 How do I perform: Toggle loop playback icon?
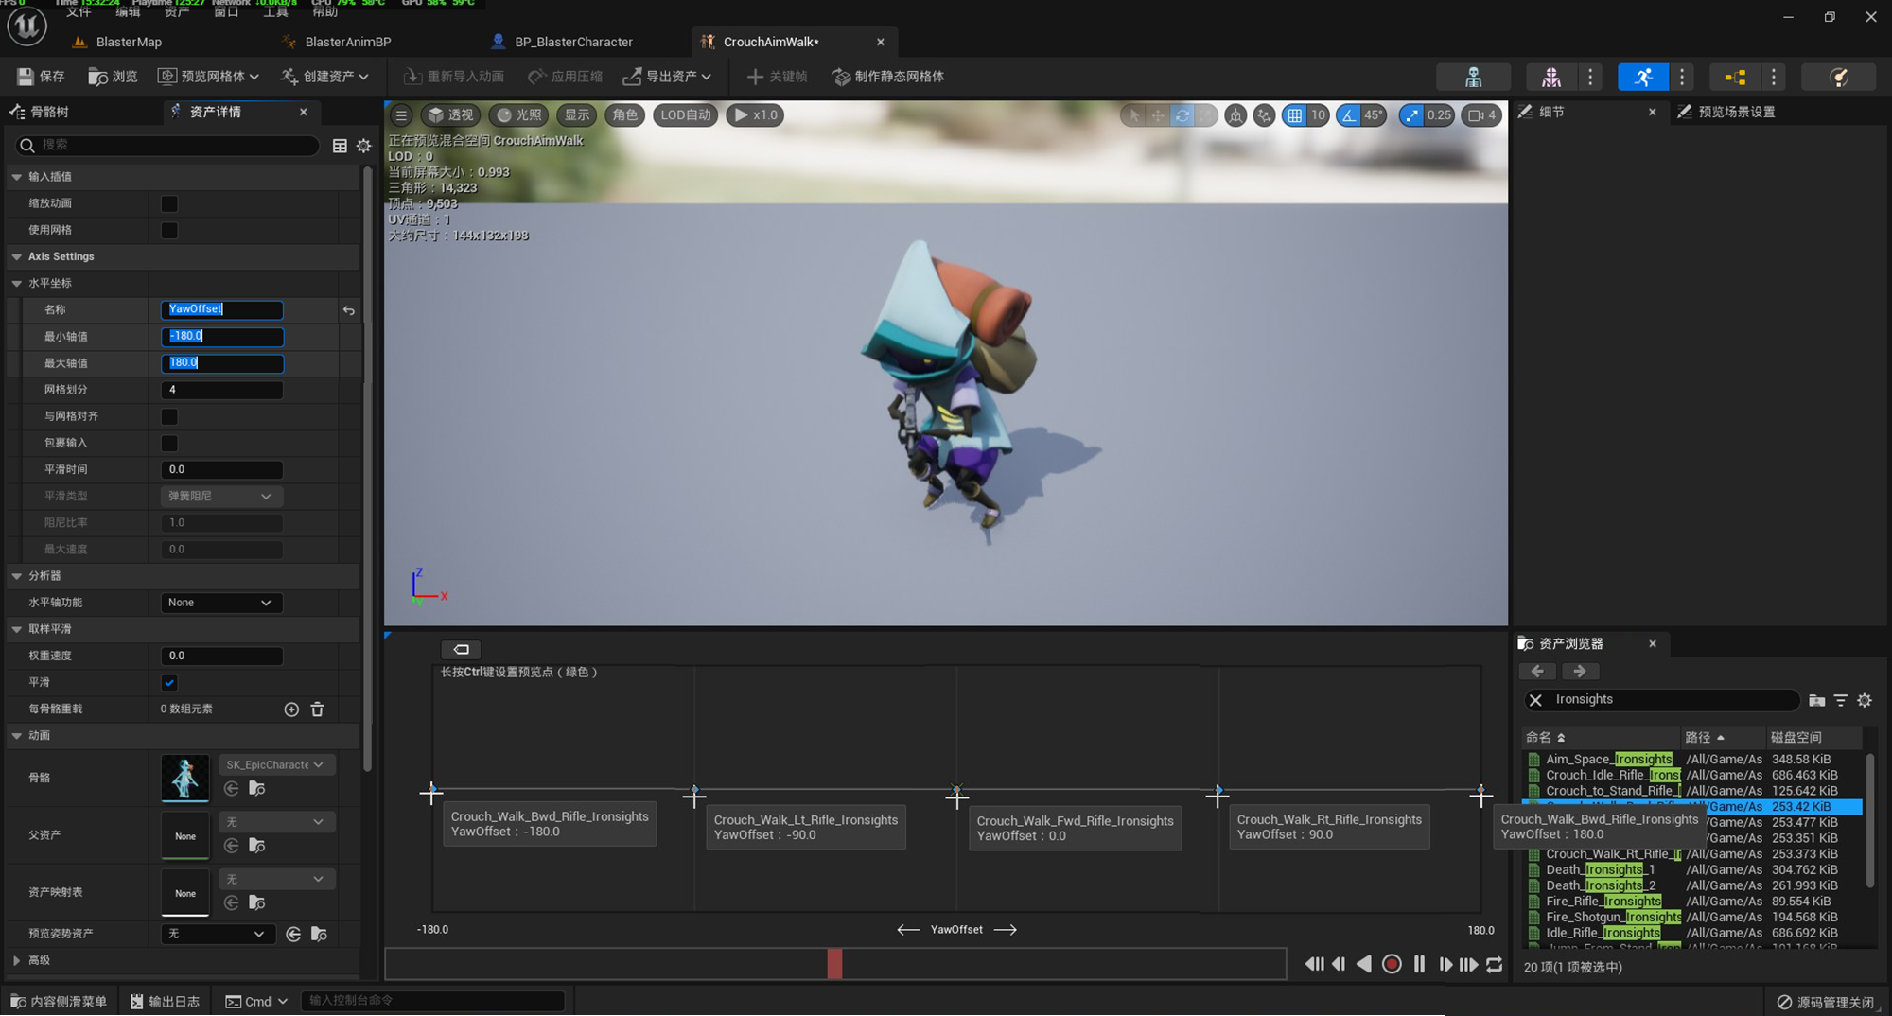pos(1495,964)
